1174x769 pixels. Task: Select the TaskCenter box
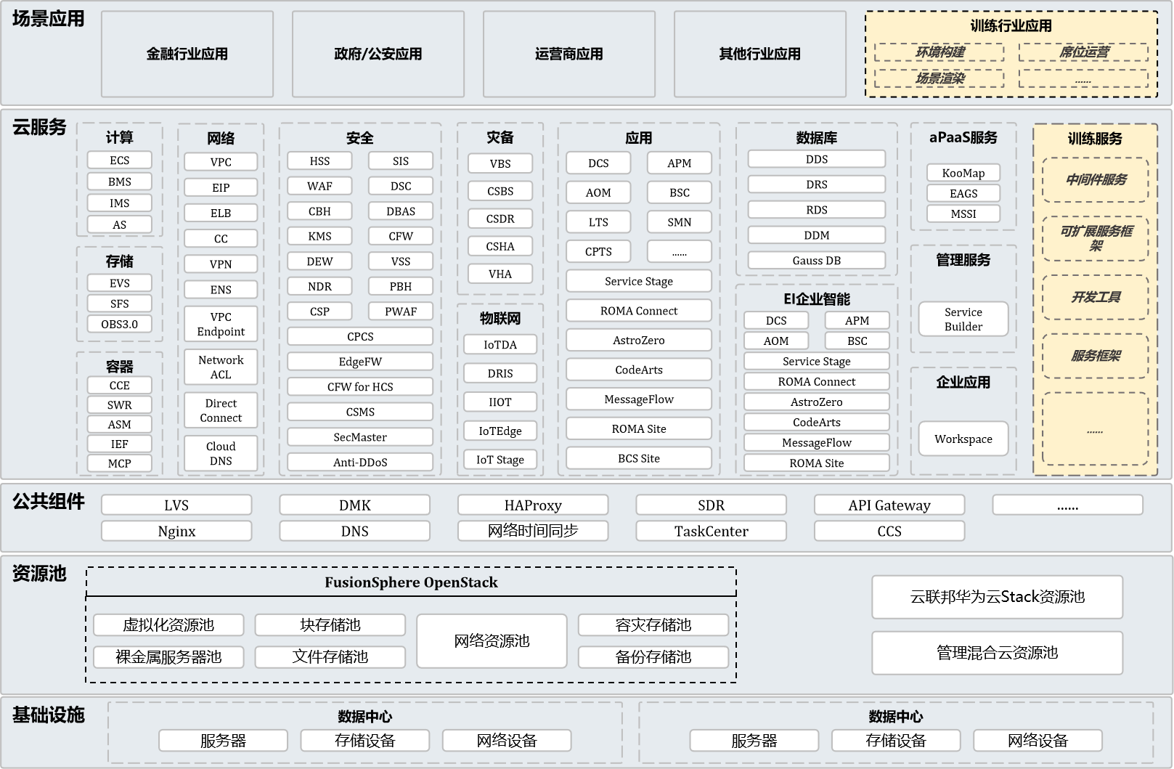click(x=712, y=532)
